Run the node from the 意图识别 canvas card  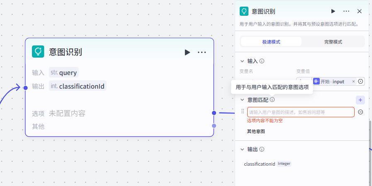tap(187, 52)
